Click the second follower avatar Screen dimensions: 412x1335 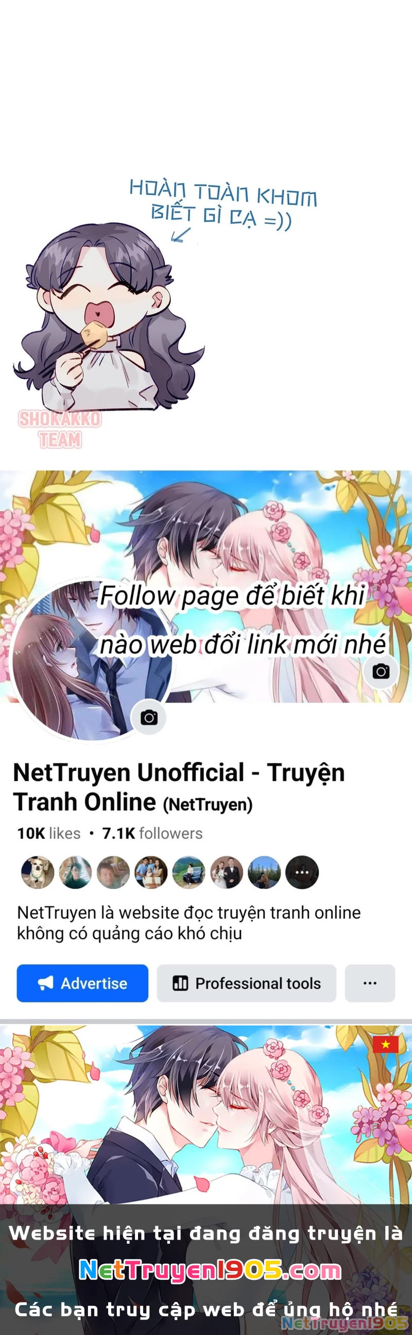(75, 872)
